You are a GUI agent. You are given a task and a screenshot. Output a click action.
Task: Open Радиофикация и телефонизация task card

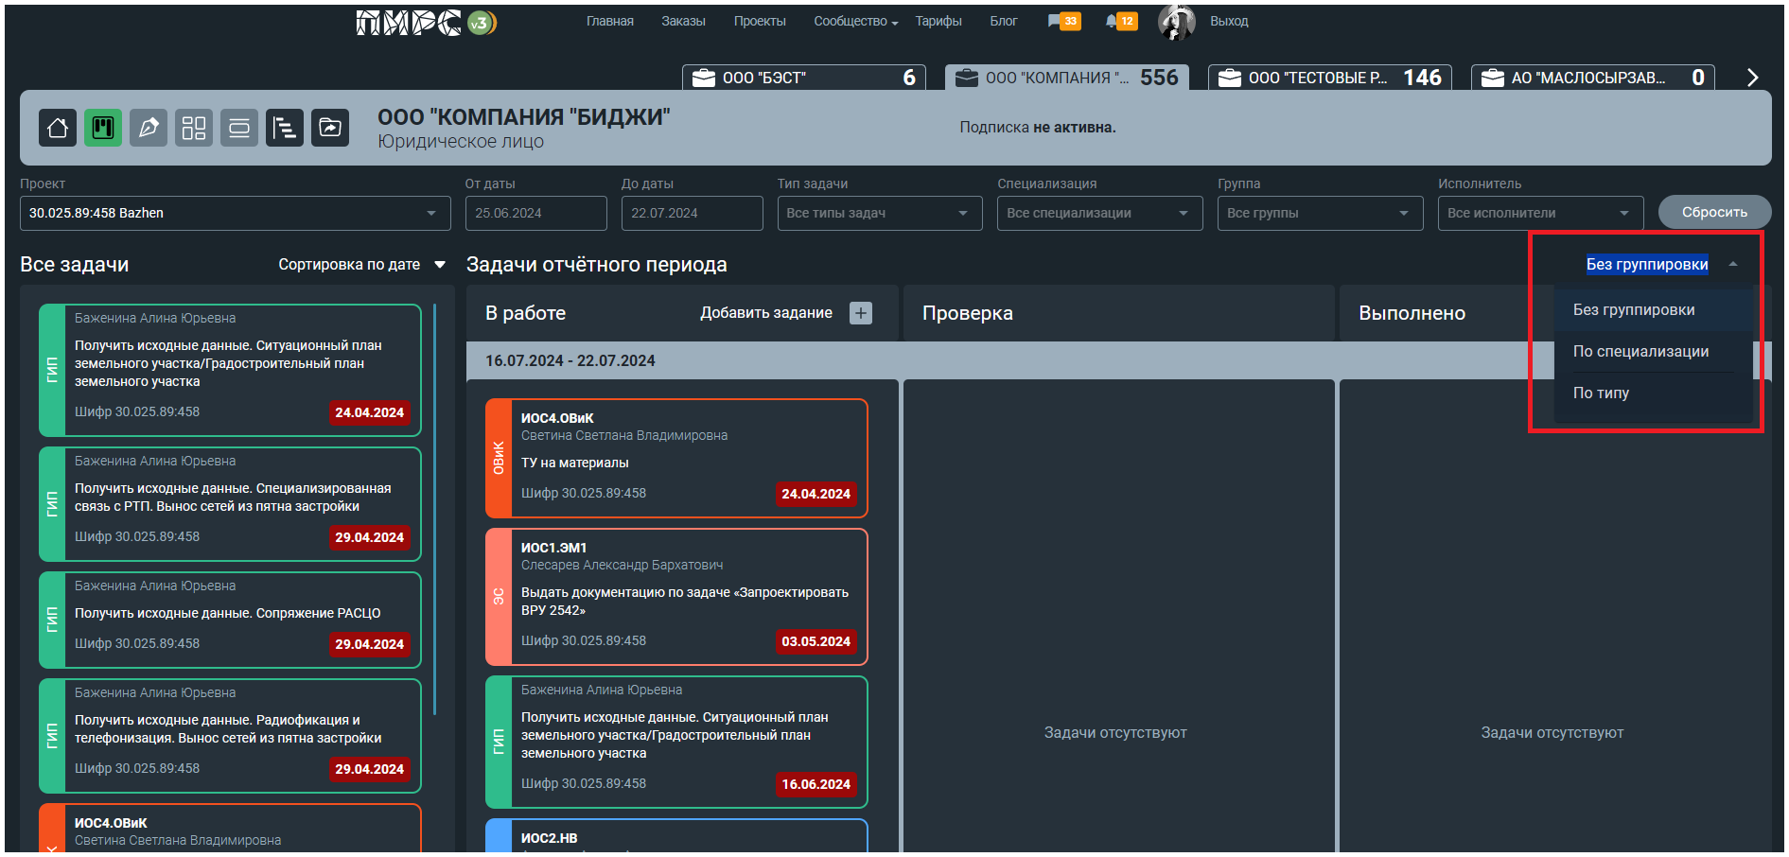click(230, 736)
